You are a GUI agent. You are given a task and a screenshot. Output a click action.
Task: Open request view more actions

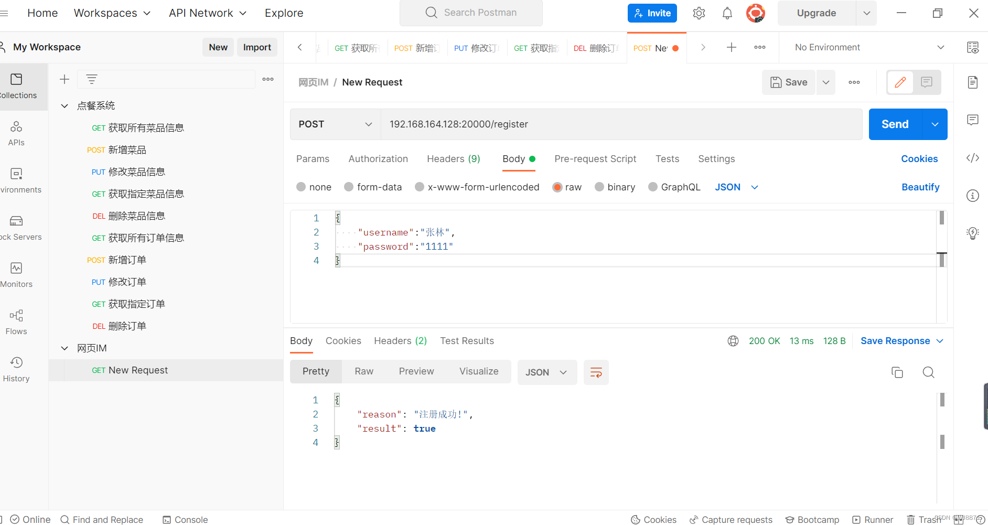click(854, 82)
